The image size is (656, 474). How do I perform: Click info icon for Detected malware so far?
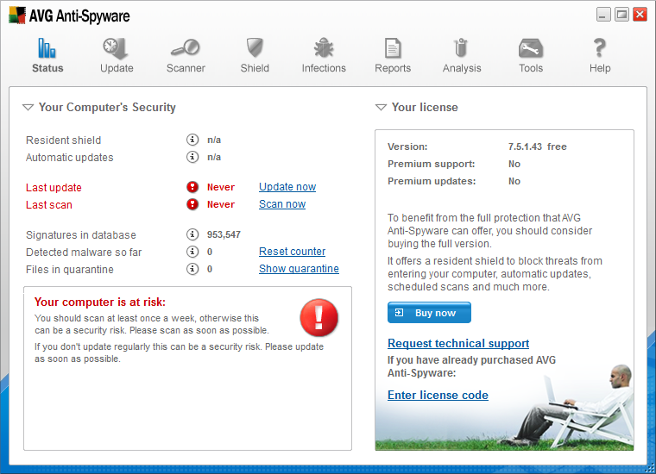tap(192, 252)
